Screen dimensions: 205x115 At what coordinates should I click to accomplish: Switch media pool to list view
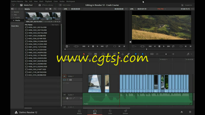[x=50, y=9]
